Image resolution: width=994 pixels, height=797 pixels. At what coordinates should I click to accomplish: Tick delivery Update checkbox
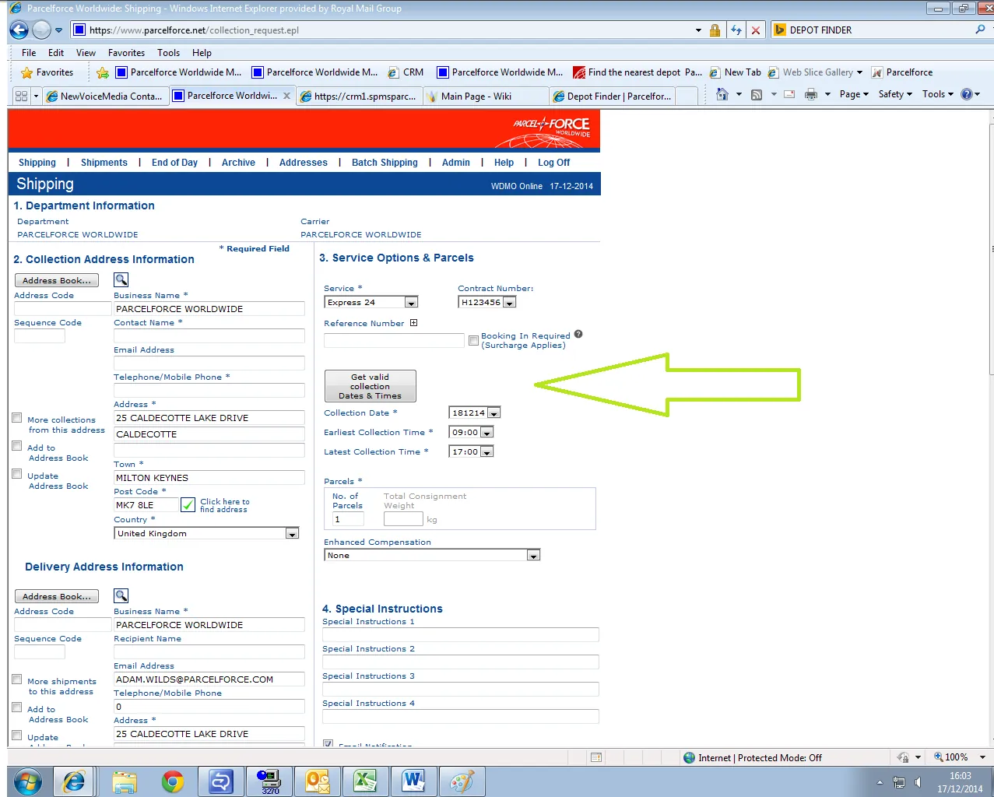tap(16, 736)
